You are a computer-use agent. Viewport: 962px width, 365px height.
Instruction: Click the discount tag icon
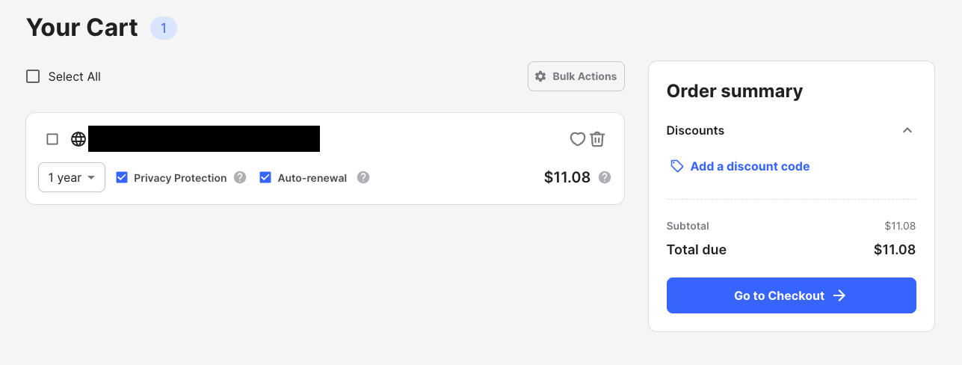(677, 166)
